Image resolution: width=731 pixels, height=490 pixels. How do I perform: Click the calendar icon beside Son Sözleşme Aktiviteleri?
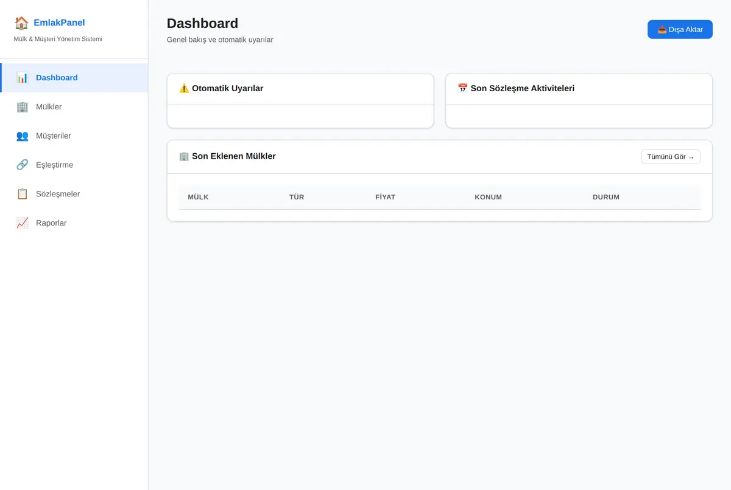[463, 88]
